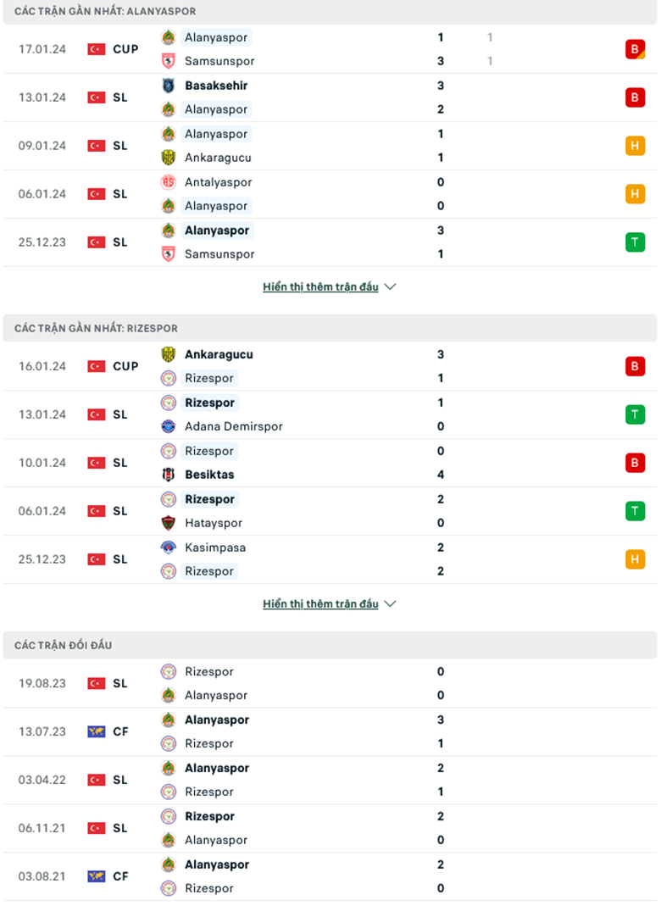Viewport: 661px width, 906px height.
Task: Select the 19.08.23 Rizespor vs Alanyaspor match row
Action: (330, 683)
